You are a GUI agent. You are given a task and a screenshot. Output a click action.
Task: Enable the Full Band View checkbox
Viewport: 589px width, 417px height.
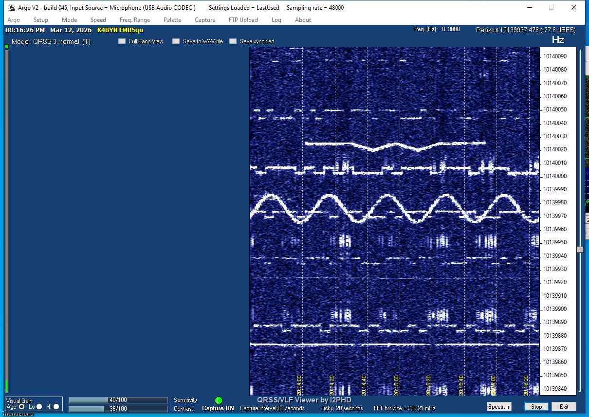[x=122, y=41]
